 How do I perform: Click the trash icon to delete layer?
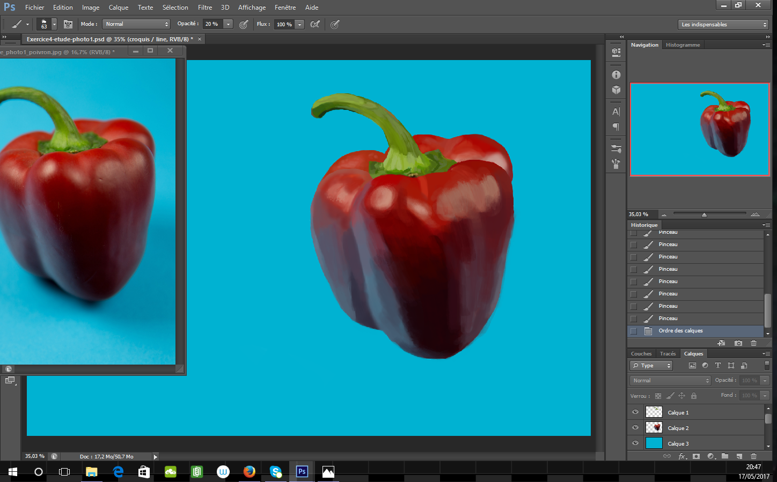(x=753, y=456)
